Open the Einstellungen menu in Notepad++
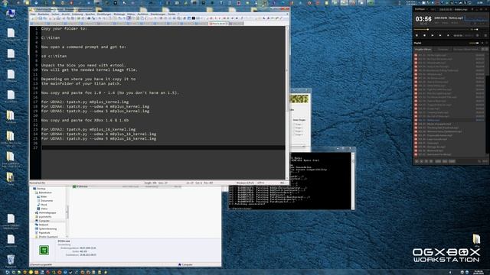Screen dimensions: 490x275 tap(104, 14)
